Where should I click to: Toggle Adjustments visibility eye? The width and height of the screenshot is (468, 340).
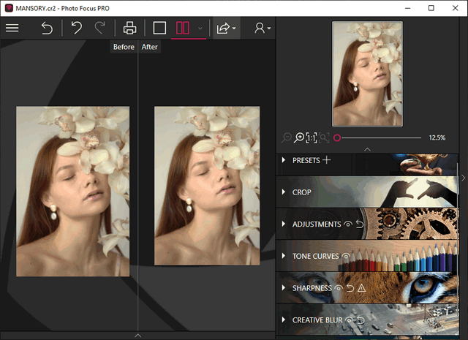(x=348, y=224)
